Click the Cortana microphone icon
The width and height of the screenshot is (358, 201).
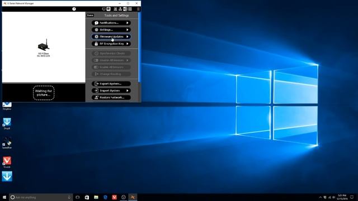pyautogui.click(x=69, y=197)
